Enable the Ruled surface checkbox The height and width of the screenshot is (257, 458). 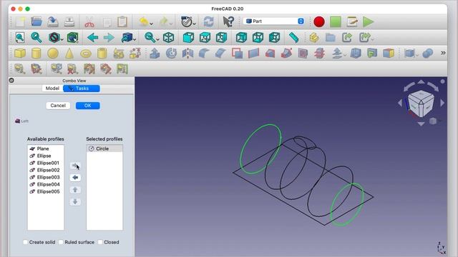click(61, 242)
